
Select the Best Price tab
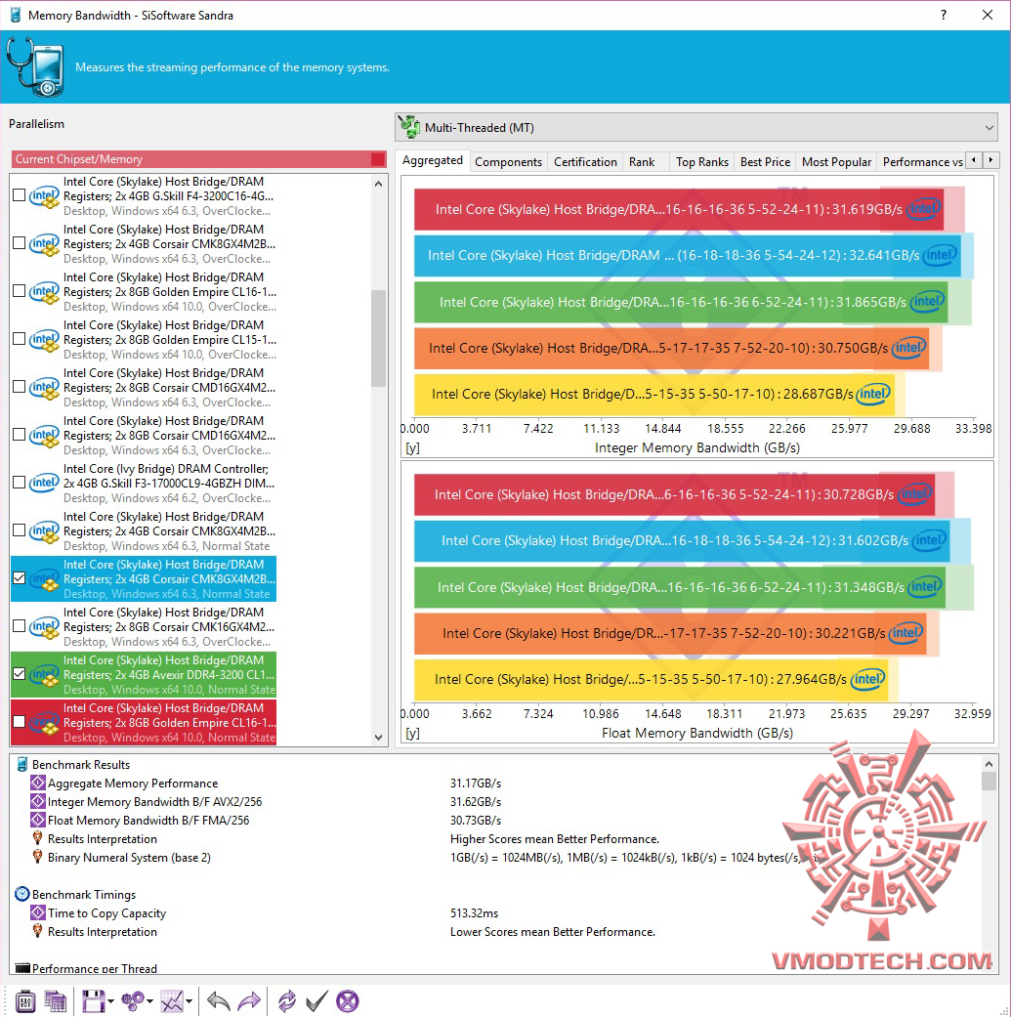click(765, 161)
